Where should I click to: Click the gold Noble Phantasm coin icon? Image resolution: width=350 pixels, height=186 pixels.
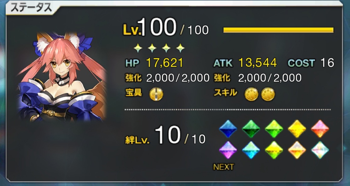[156, 94]
